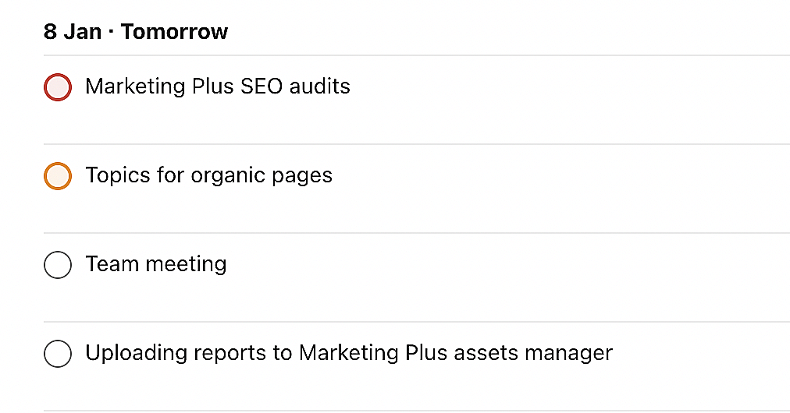This screenshot has width=790, height=413.
Task: Click the red priority circle
Action: click(x=58, y=87)
